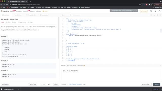Screen dimensions: 162x91
Task: Open a new browser tab
Action: 30,1
